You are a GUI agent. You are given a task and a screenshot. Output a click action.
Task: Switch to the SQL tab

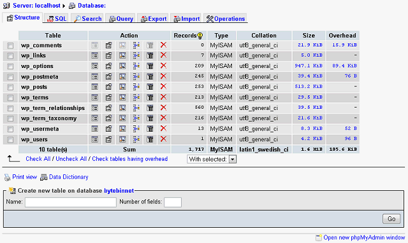tap(57, 18)
